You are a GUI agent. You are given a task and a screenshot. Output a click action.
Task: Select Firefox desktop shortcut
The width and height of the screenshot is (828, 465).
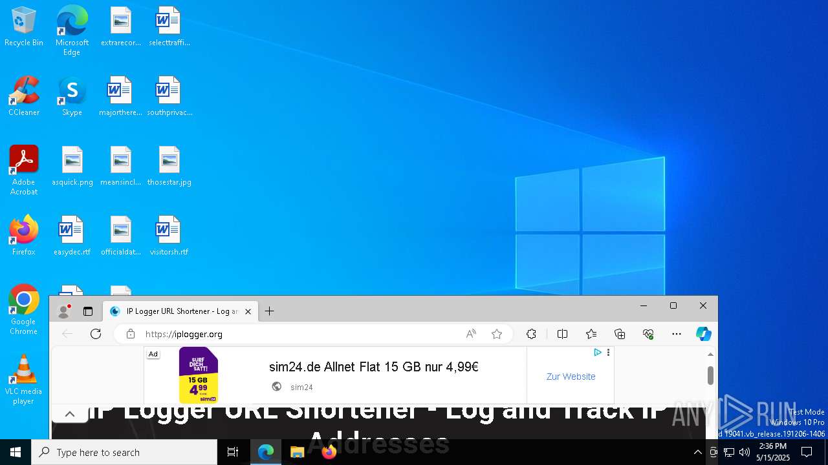point(24,236)
